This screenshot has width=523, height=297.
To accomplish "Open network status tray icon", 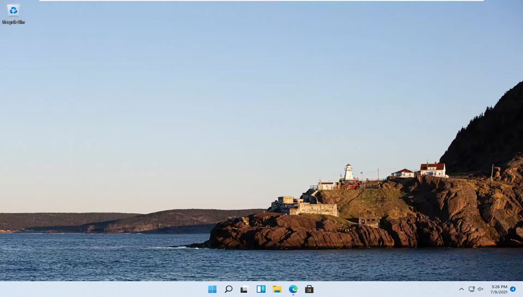I will (472, 289).
